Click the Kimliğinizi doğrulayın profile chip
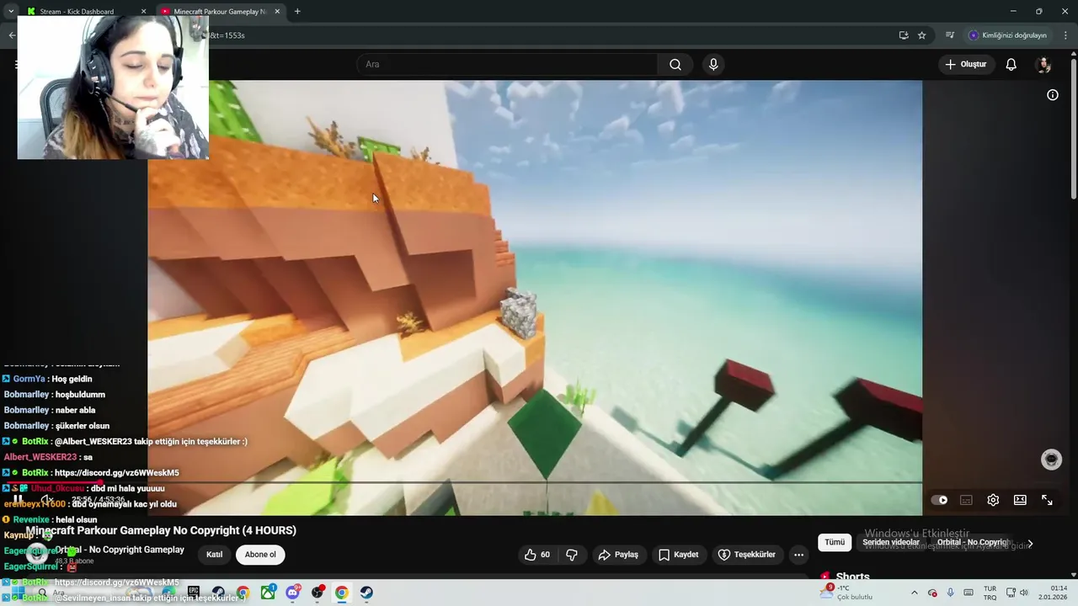This screenshot has height=606, width=1078. [1008, 35]
